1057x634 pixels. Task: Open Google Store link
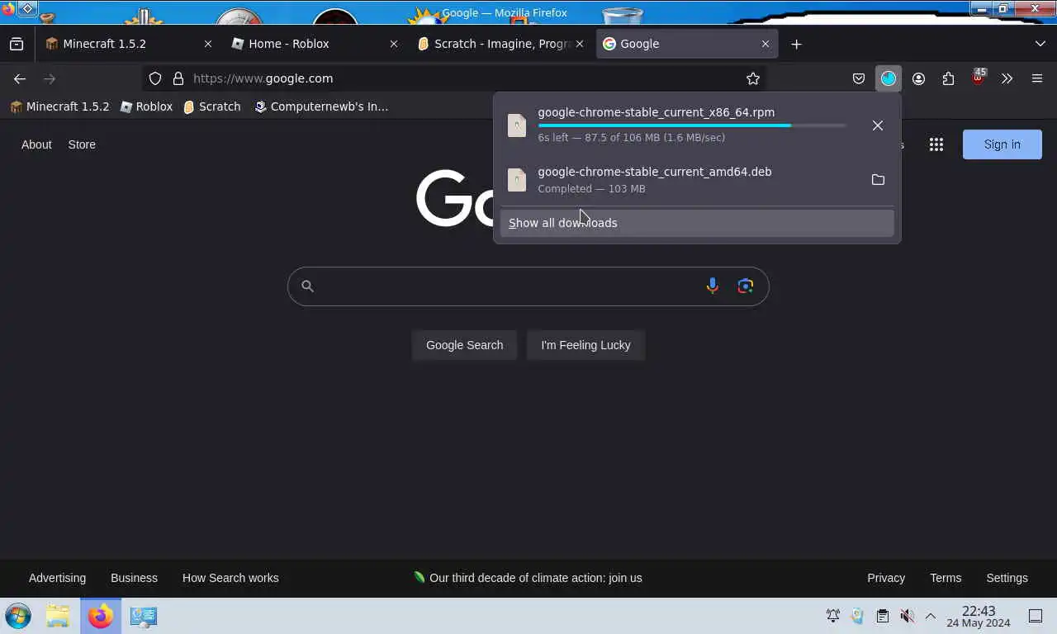click(x=82, y=144)
